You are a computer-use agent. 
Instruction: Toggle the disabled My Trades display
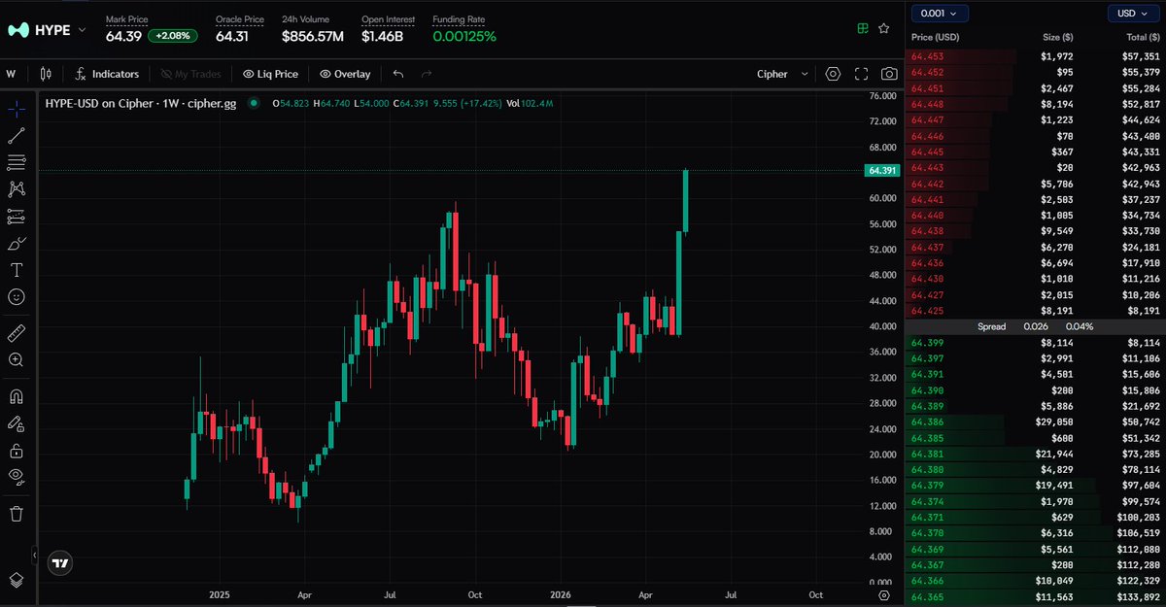tap(190, 74)
